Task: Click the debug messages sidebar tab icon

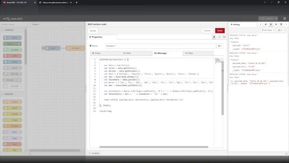Action: 271,24
